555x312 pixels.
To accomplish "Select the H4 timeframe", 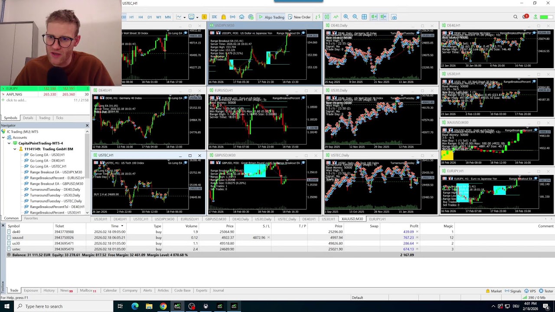I will 140,17.
